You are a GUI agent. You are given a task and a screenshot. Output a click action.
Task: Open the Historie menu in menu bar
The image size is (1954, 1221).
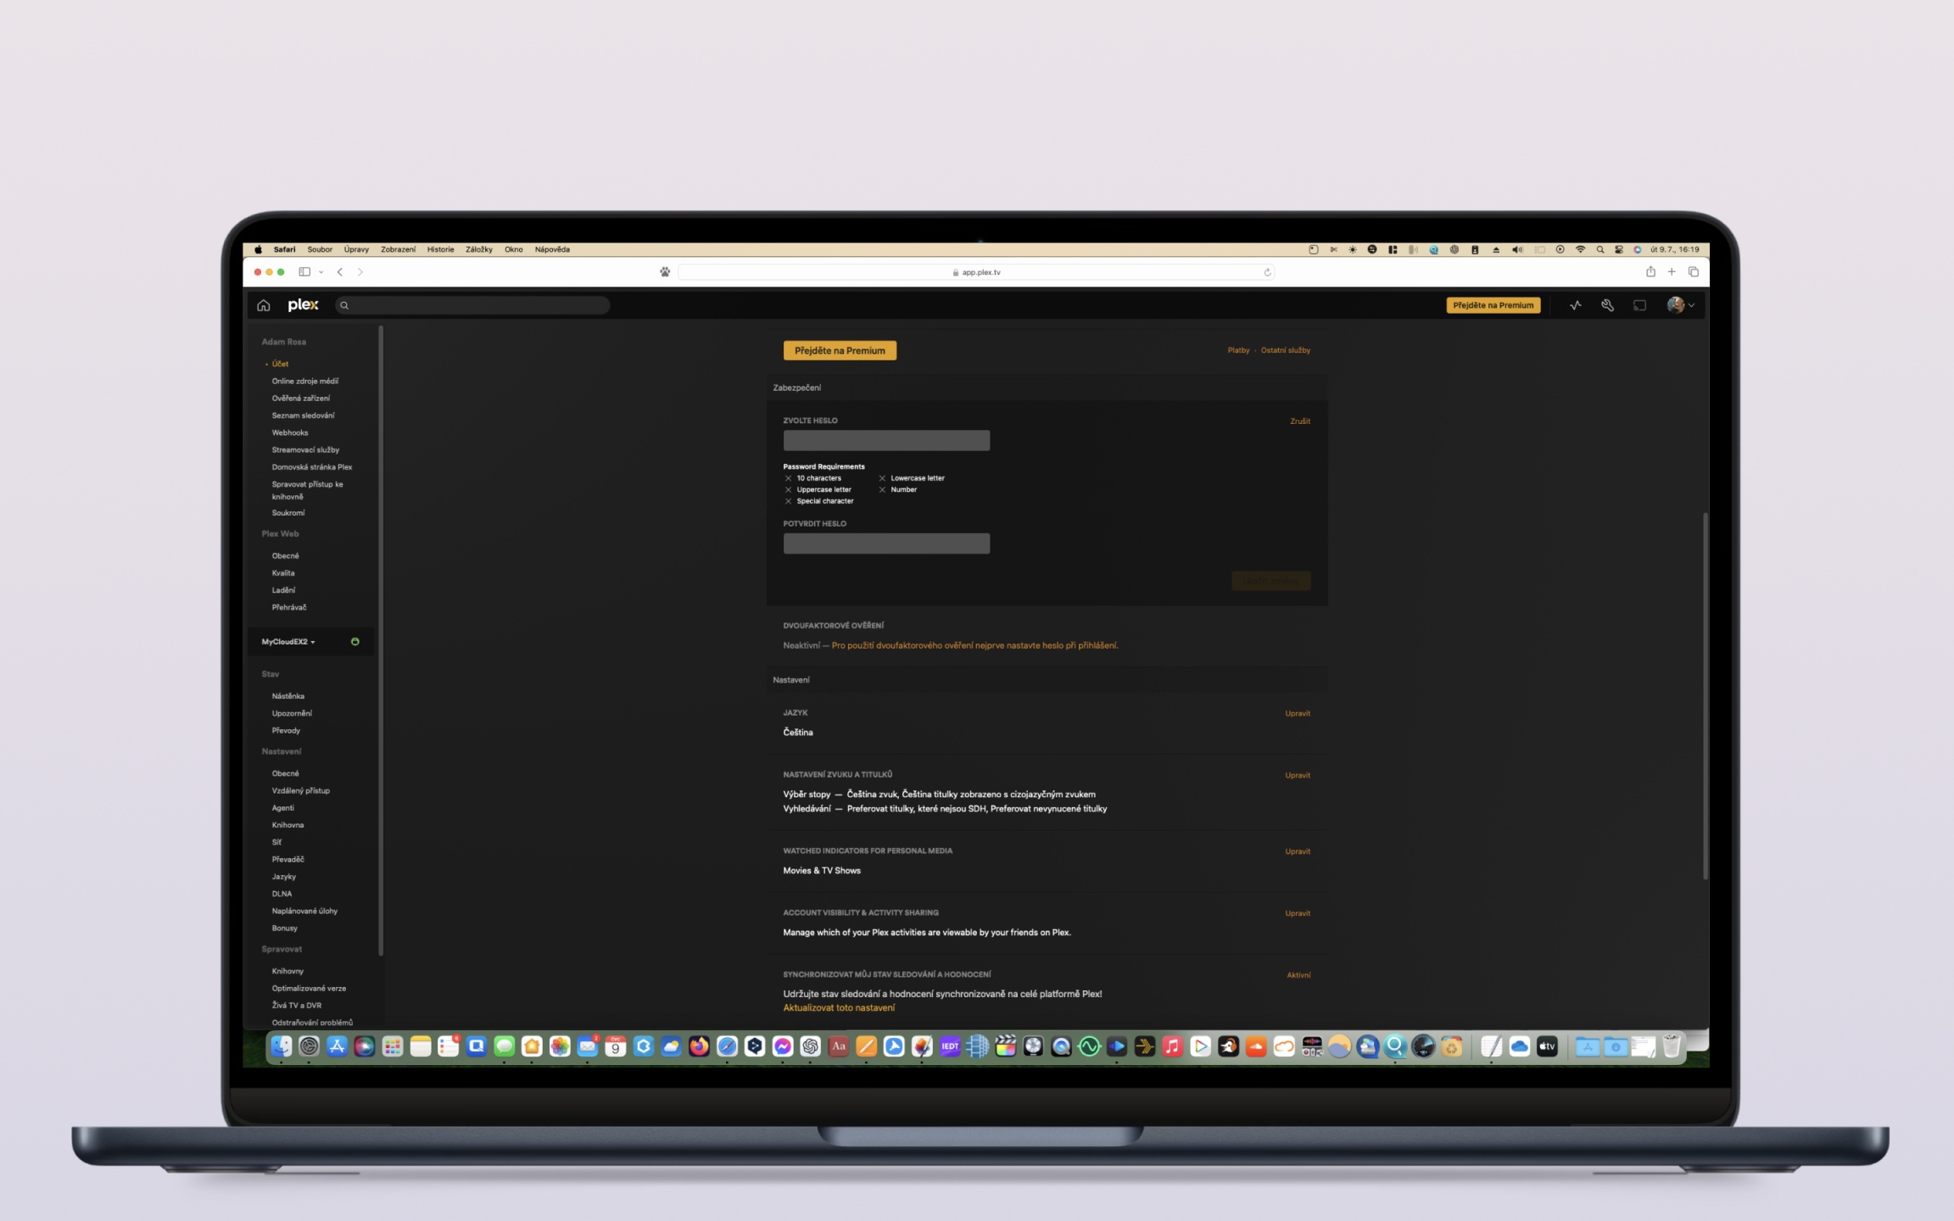440,249
